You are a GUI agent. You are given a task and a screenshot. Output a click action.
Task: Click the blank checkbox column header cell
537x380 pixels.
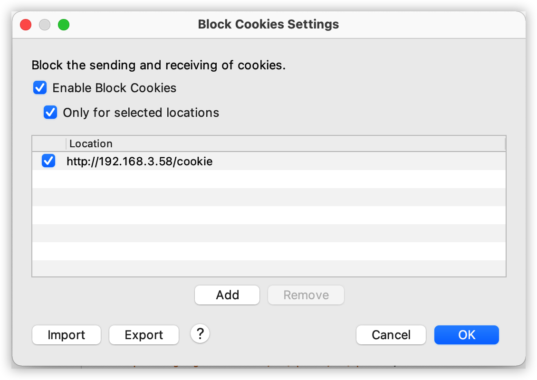[49, 143]
